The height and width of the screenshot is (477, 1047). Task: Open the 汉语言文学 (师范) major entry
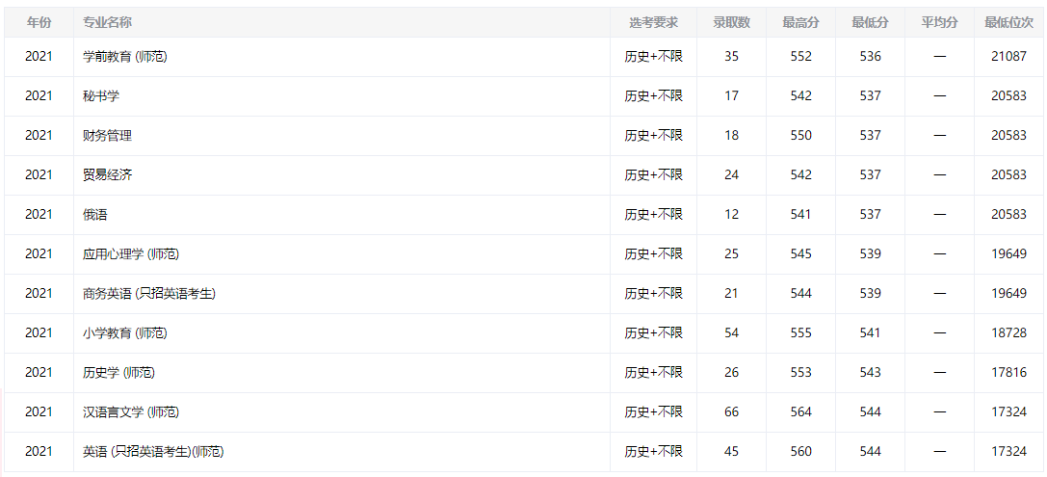(x=131, y=412)
